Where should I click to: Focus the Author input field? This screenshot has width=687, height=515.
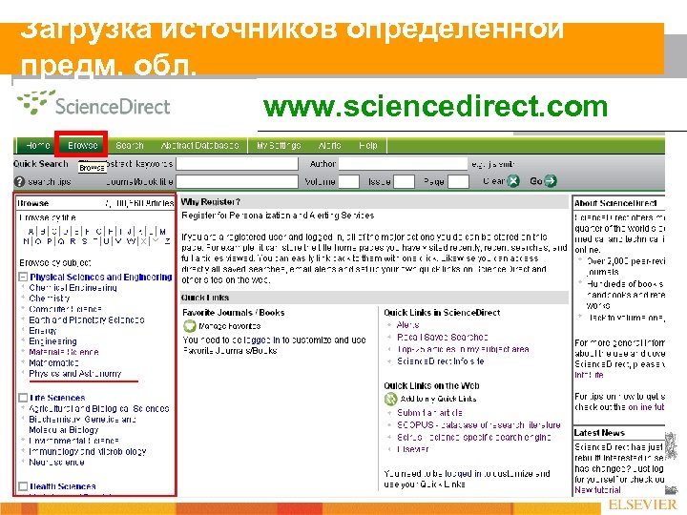[403, 164]
